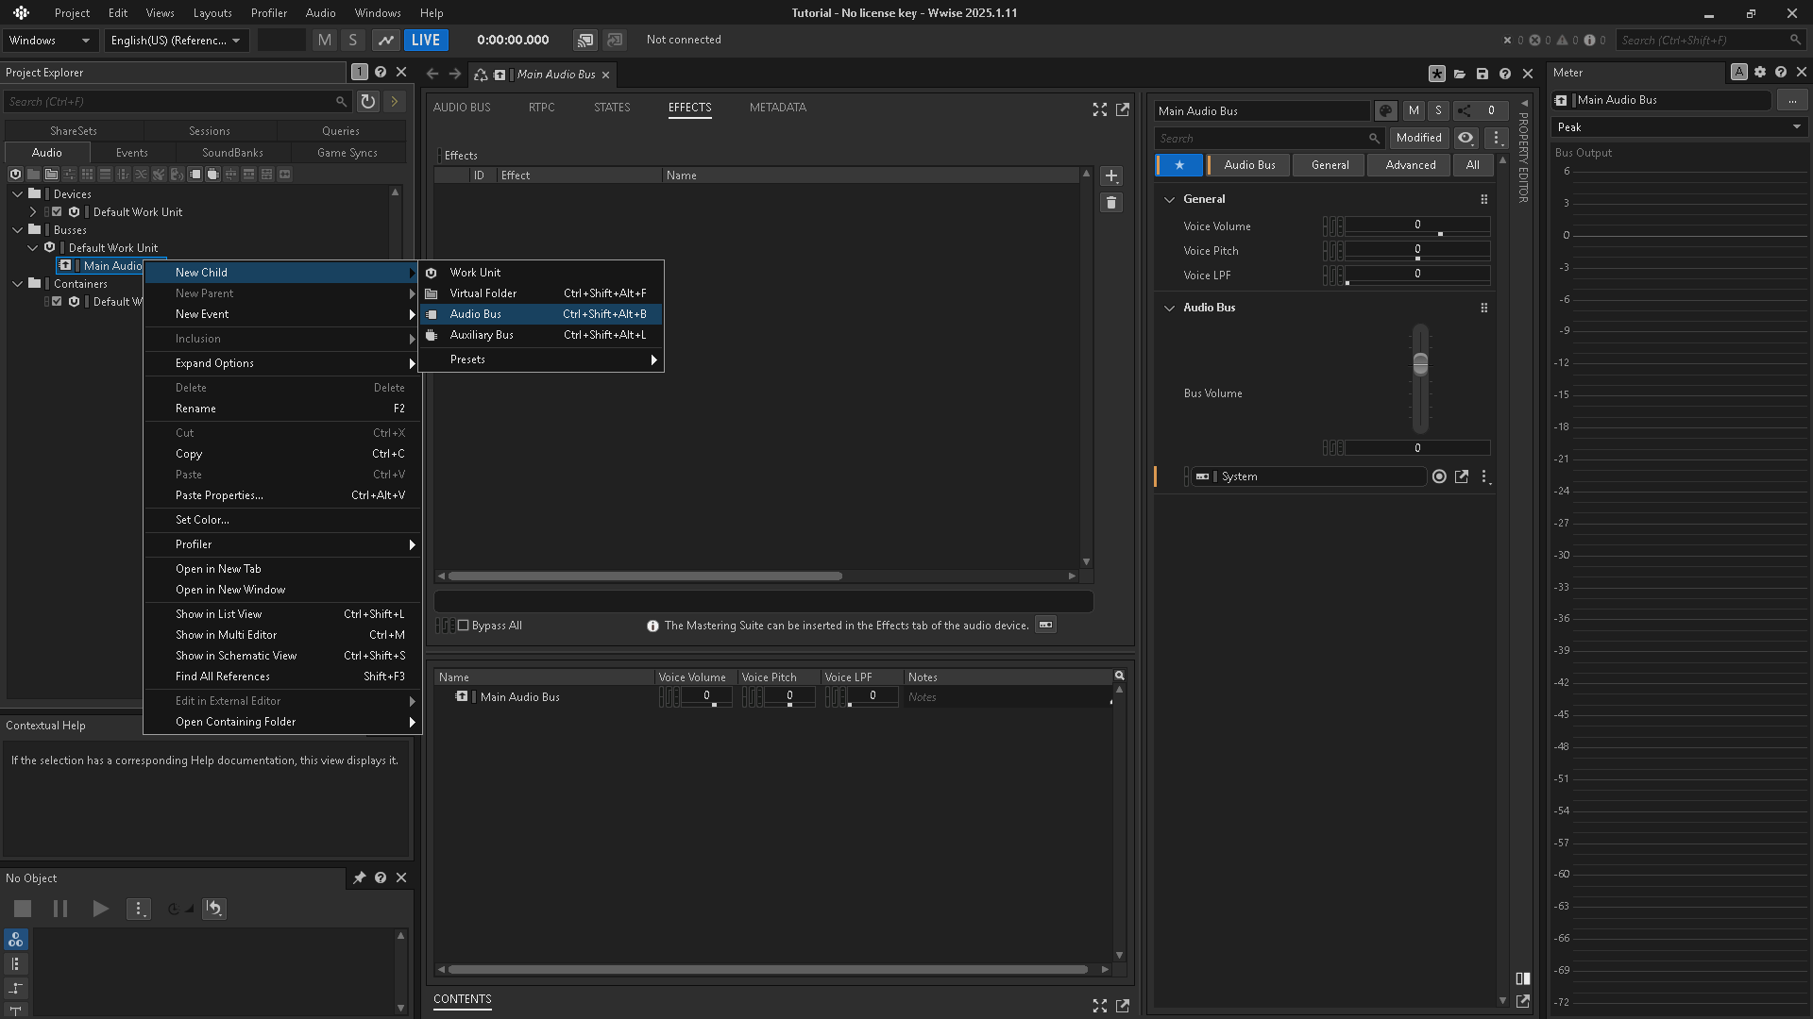Click the Auxiliary Bus icon in Project Explorer toolbar
The height and width of the screenshot is (1019, 1813).
point(212,174)
